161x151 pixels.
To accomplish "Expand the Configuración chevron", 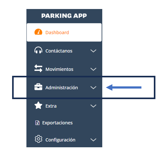I will [93, 140].
